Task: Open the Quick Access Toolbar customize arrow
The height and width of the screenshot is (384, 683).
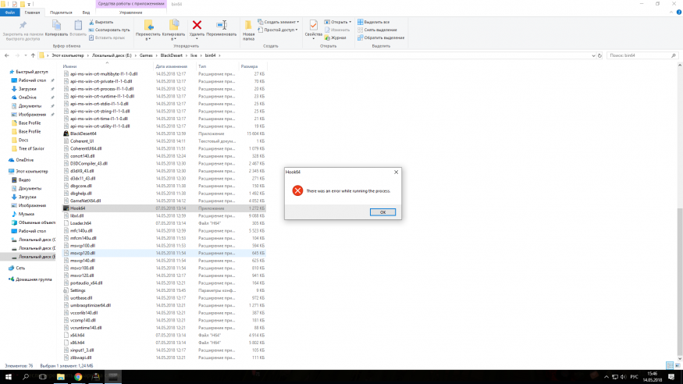Action: pyautogui.click(x=29, y=4)
